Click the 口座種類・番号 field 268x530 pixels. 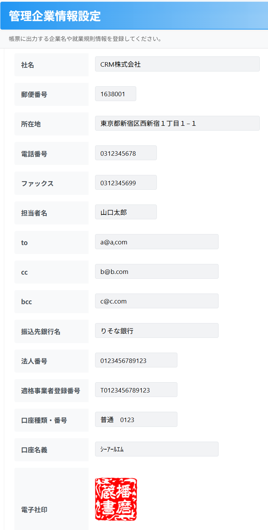136,419
